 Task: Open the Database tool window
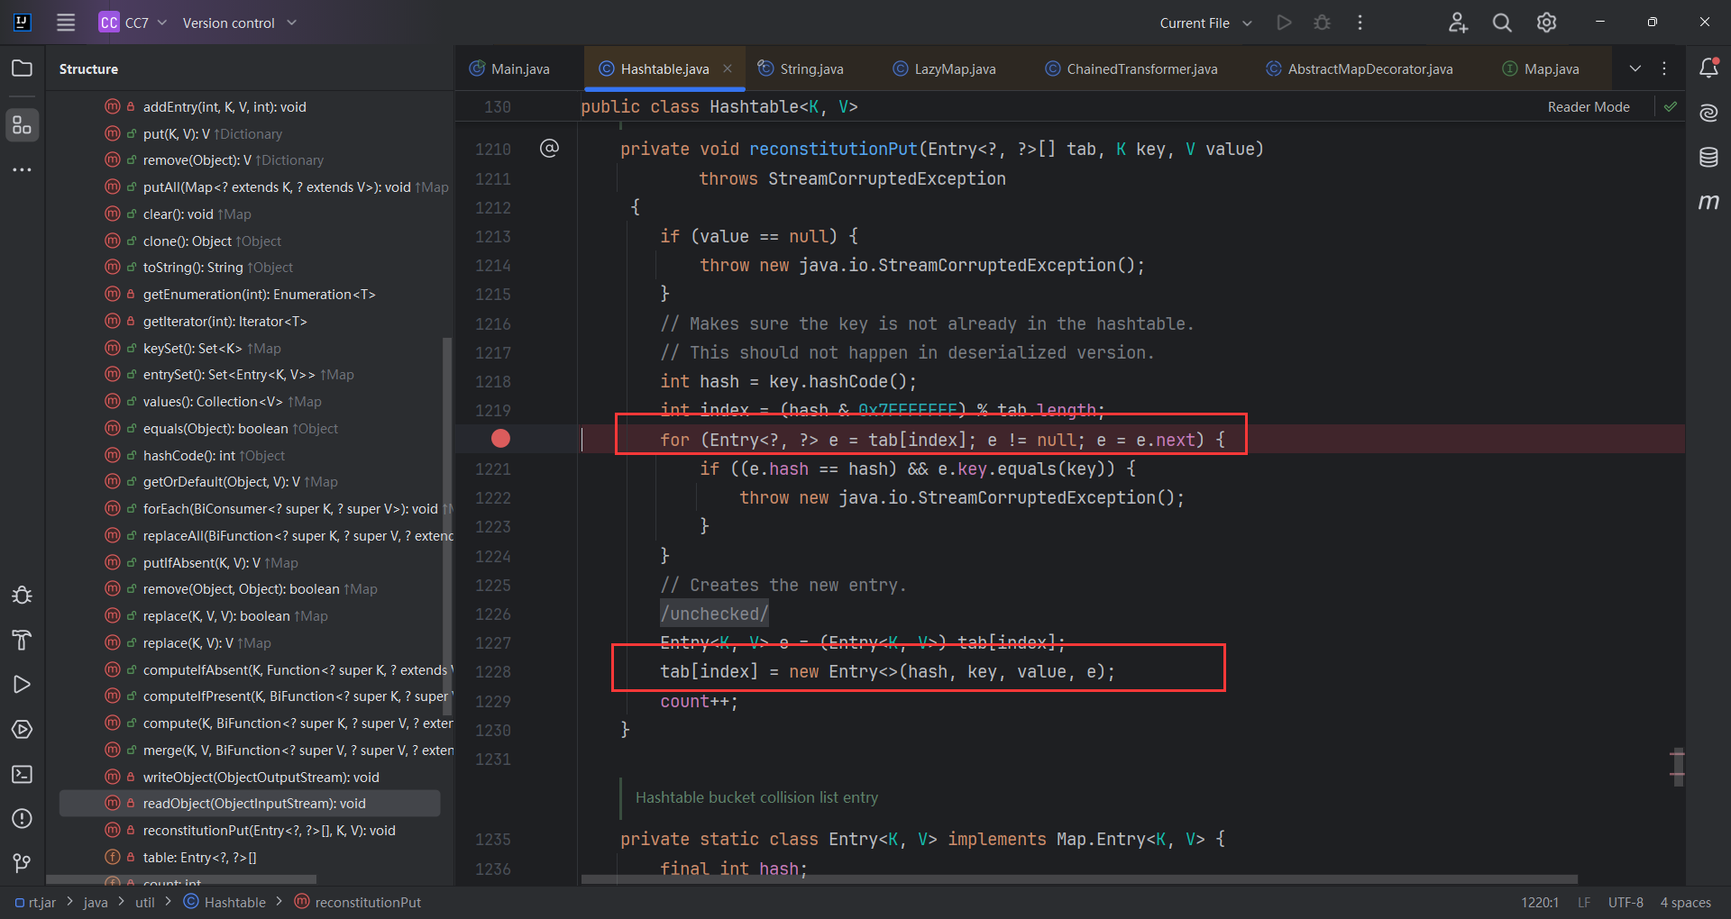1708,158
